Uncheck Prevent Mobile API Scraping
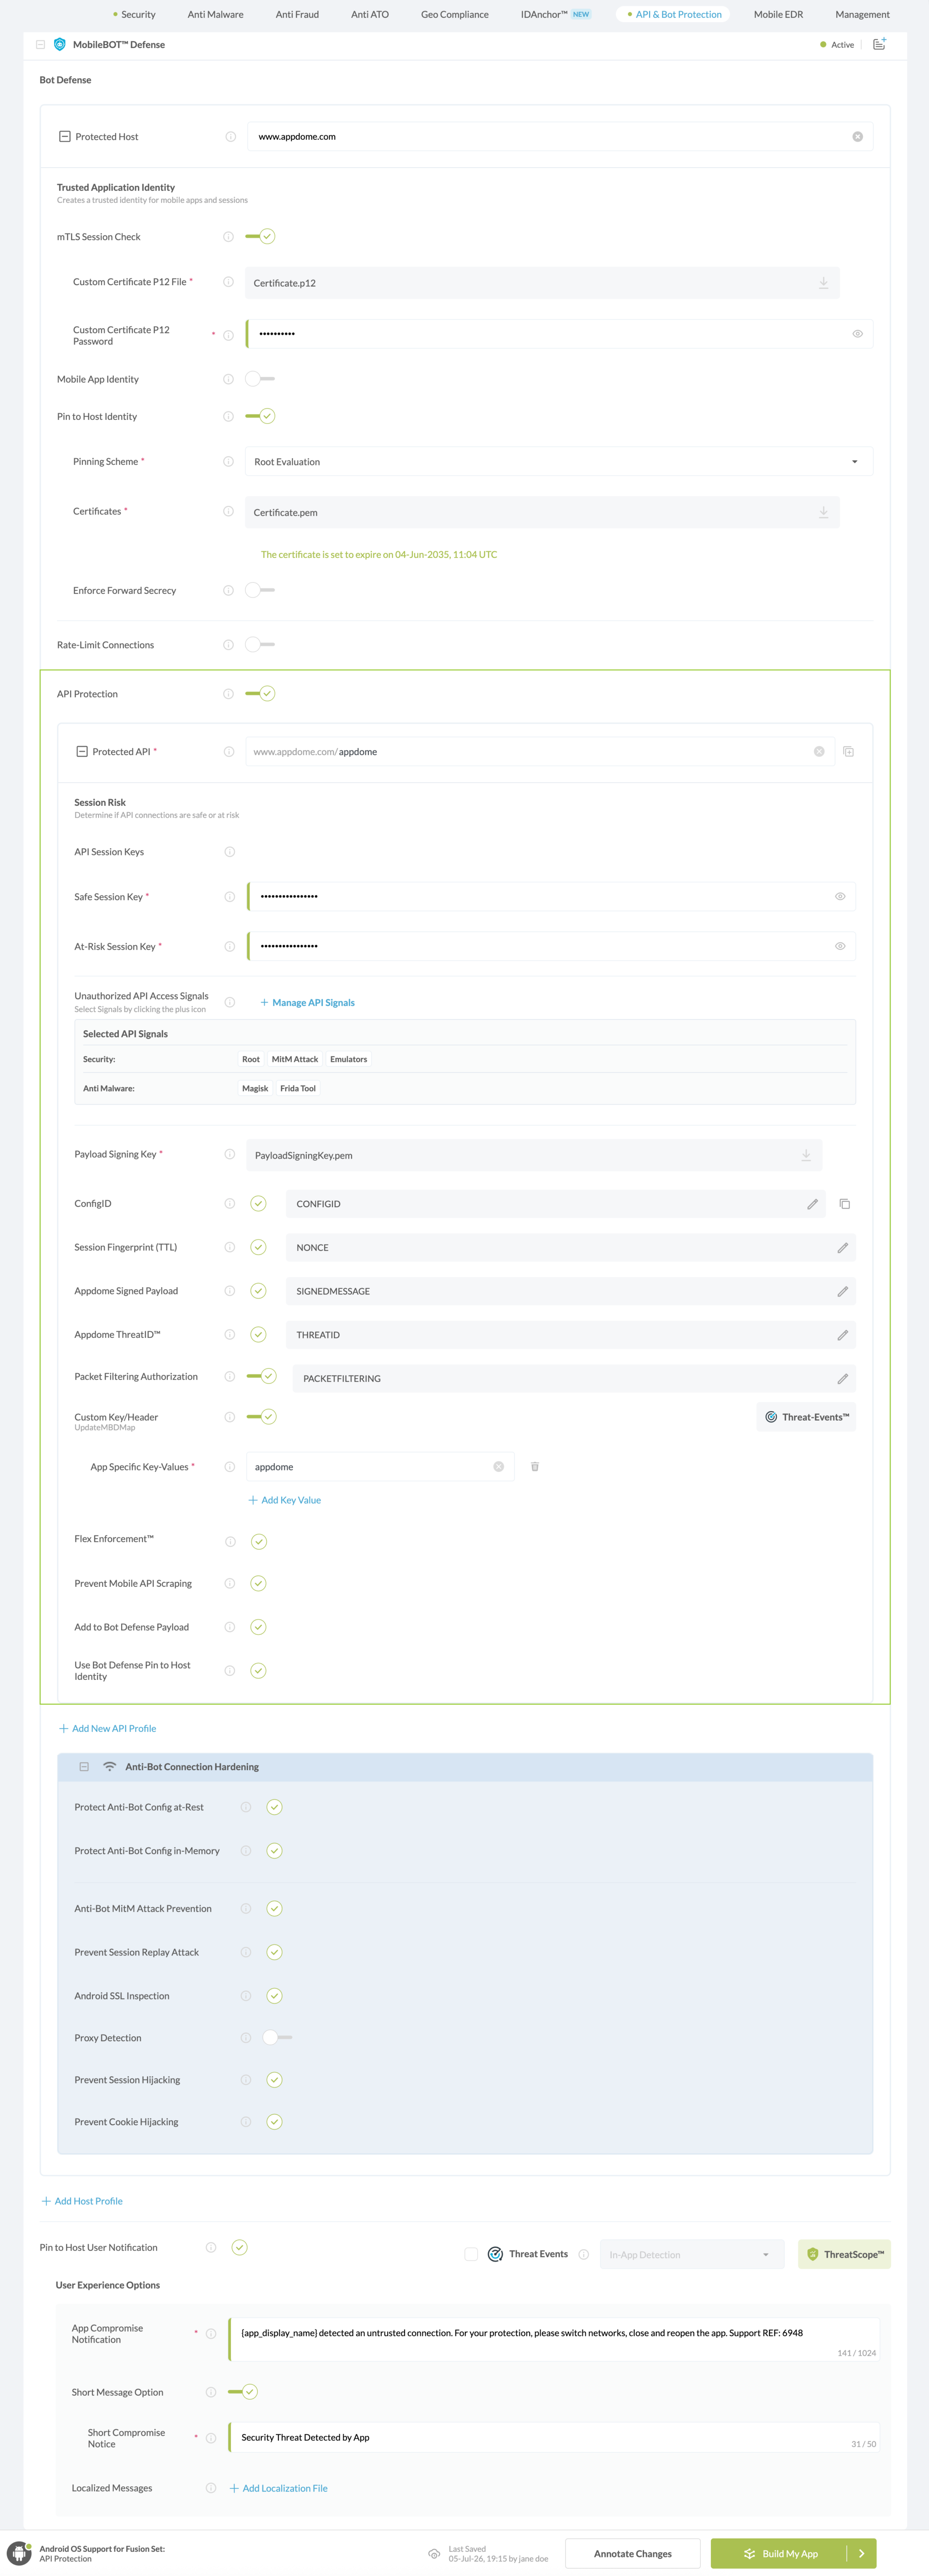The image size is (929, 2576). pyautogui.click(x=259, y=1584)
